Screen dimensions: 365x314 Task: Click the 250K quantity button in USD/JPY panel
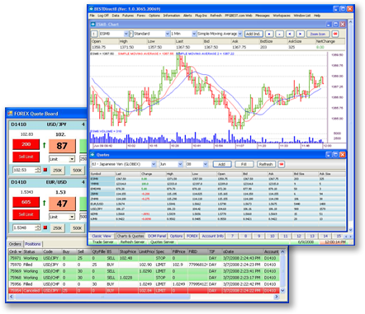coord(57,171)
